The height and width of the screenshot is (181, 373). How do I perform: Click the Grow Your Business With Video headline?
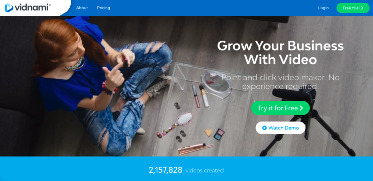coord(280,53)
